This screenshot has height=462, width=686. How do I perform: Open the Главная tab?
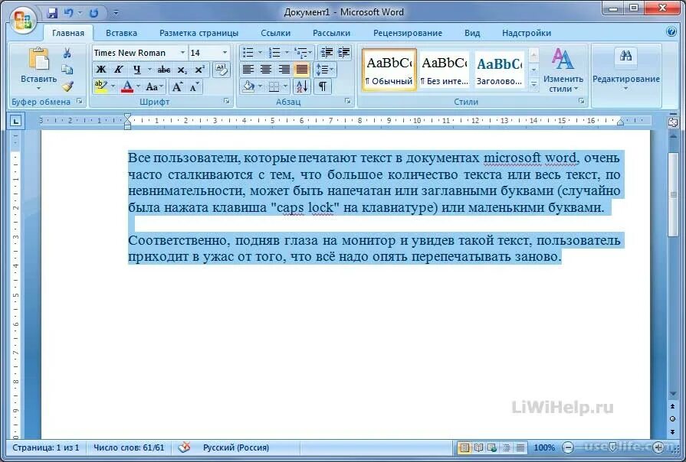click(67, 33)
